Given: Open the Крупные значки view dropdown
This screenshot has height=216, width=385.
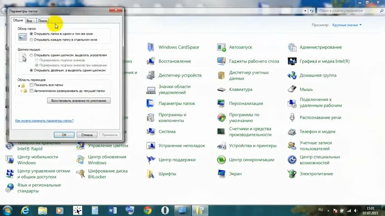Looking at the screenshot, I should pos(347,25).
